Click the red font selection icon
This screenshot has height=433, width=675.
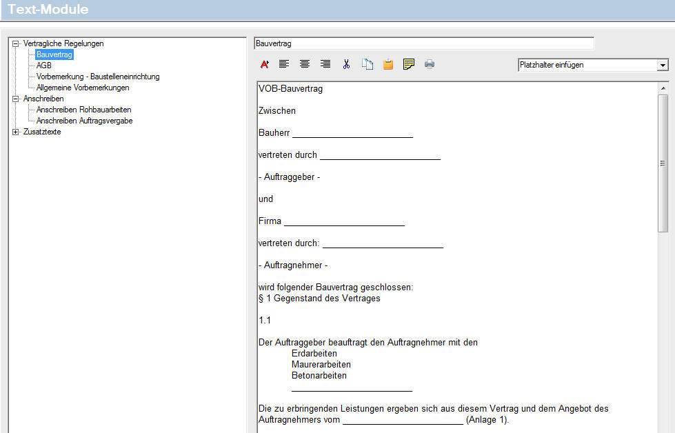tap(264, 63)
